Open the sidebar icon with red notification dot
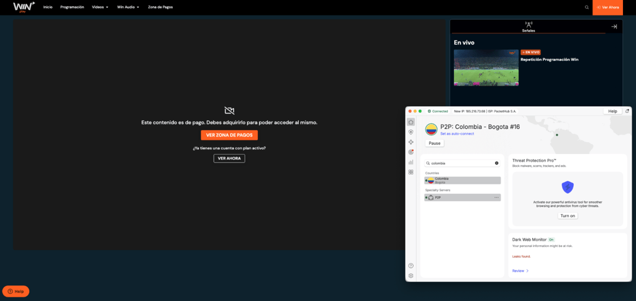The image size is (636, 301). 411,152
